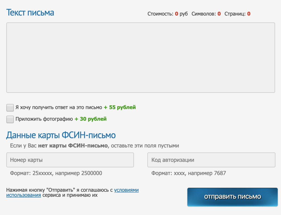This screenshot has height=215, width=281.
Task: Click the 'Страниц' page counter
Action: point(237,14)
